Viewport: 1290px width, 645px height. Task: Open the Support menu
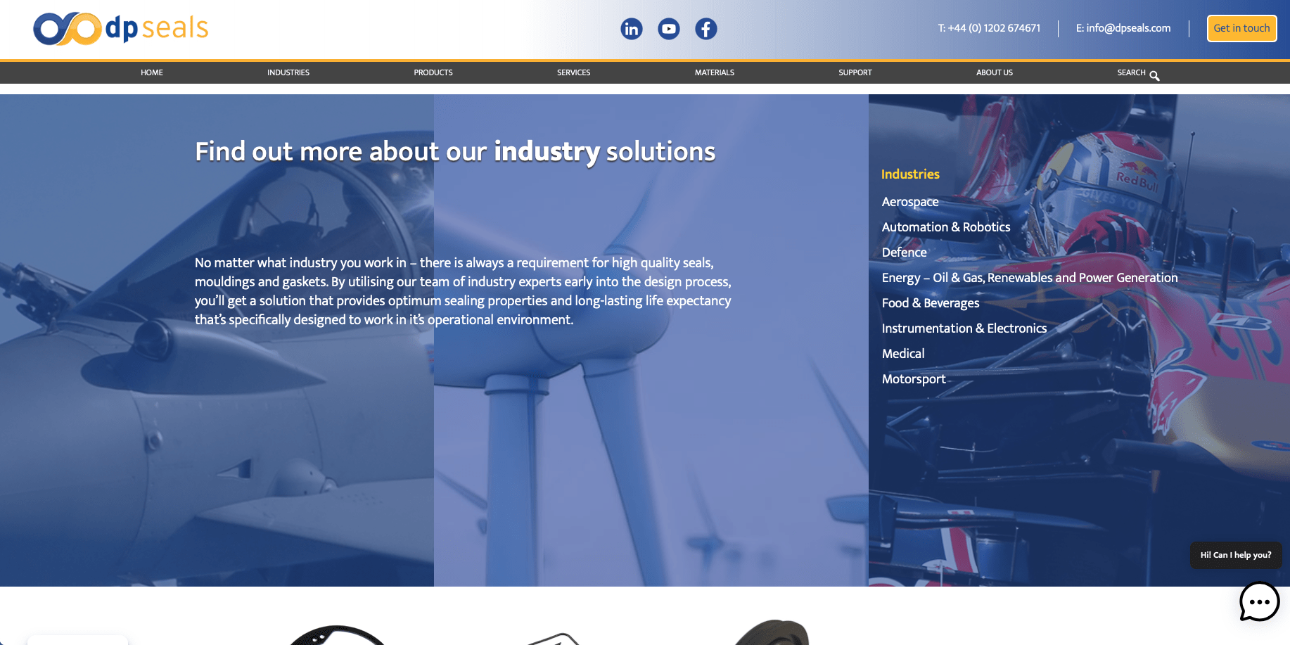[855, 72]
